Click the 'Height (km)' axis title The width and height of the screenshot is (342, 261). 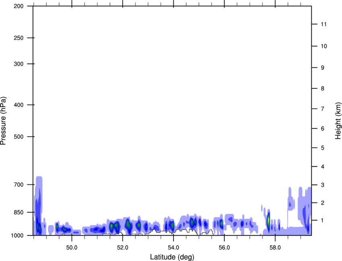click(x=338, y=120)
